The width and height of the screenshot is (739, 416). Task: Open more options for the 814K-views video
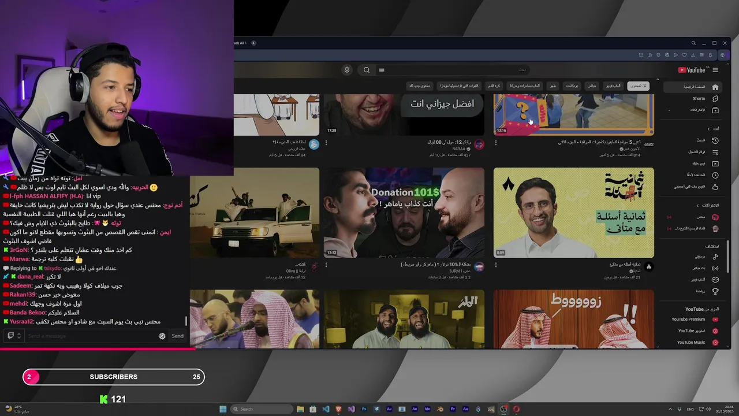pos(496,142)
